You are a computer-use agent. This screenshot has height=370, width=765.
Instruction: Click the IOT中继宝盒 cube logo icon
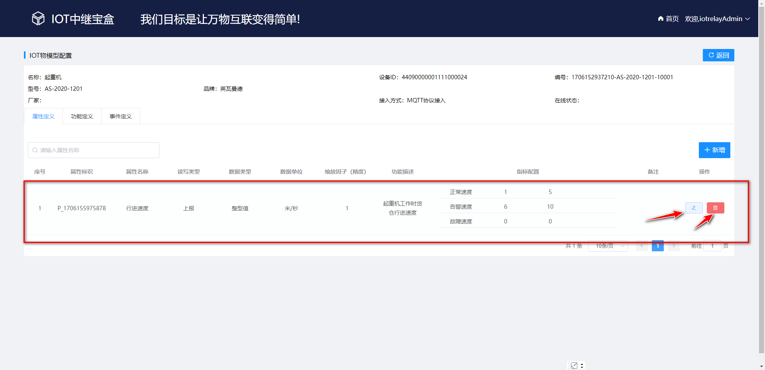(x=38, y=18)
